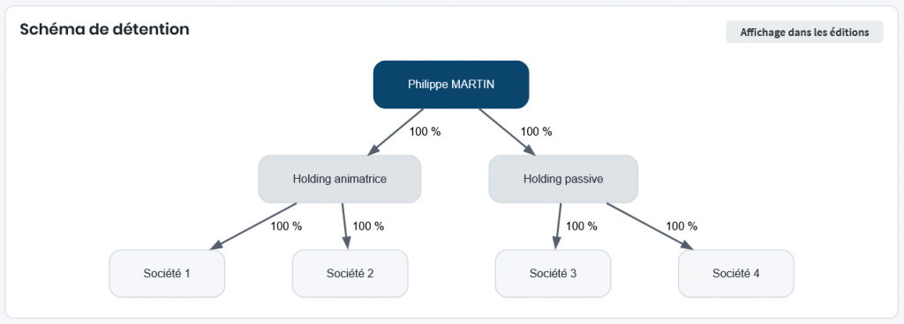The image size is (904, 324).
Task: Select the Holding passive node
Action: point(563,179)
